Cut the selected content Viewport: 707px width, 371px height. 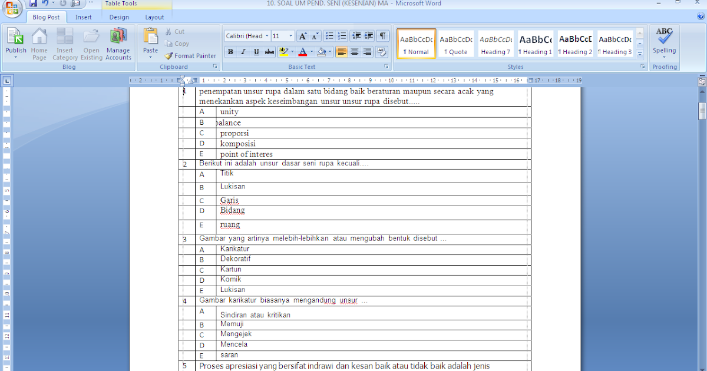tap(174, 32)
